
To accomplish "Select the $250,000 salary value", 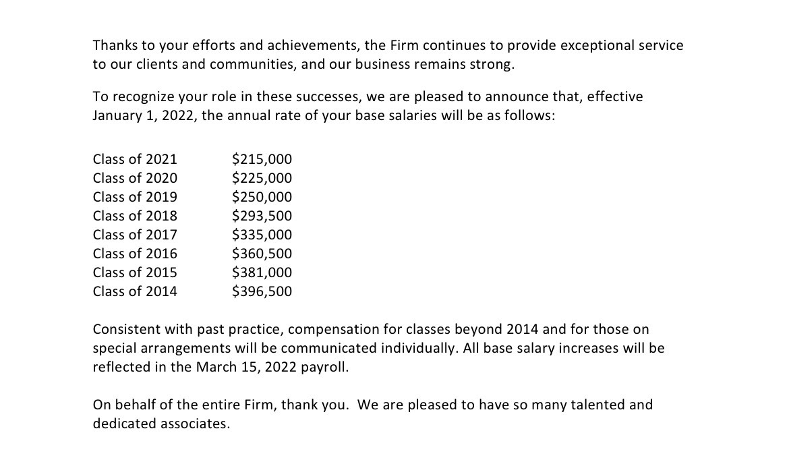I will (262, 197).
